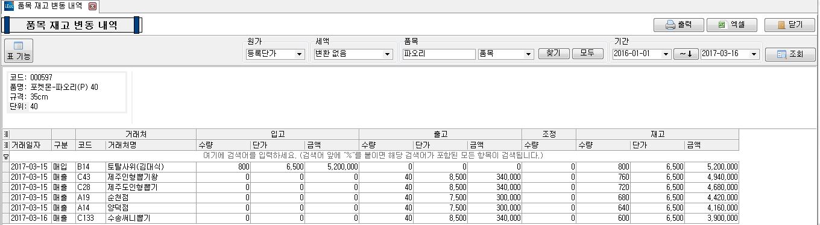Click the 찾기 find button
Viewport: 820px width, 225px height.
pos(553,53)
